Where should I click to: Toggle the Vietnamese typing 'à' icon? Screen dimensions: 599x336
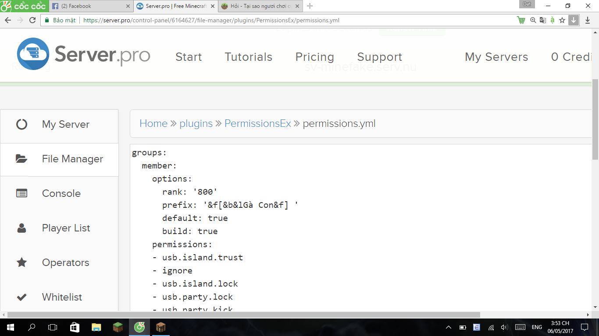[553, 20]
